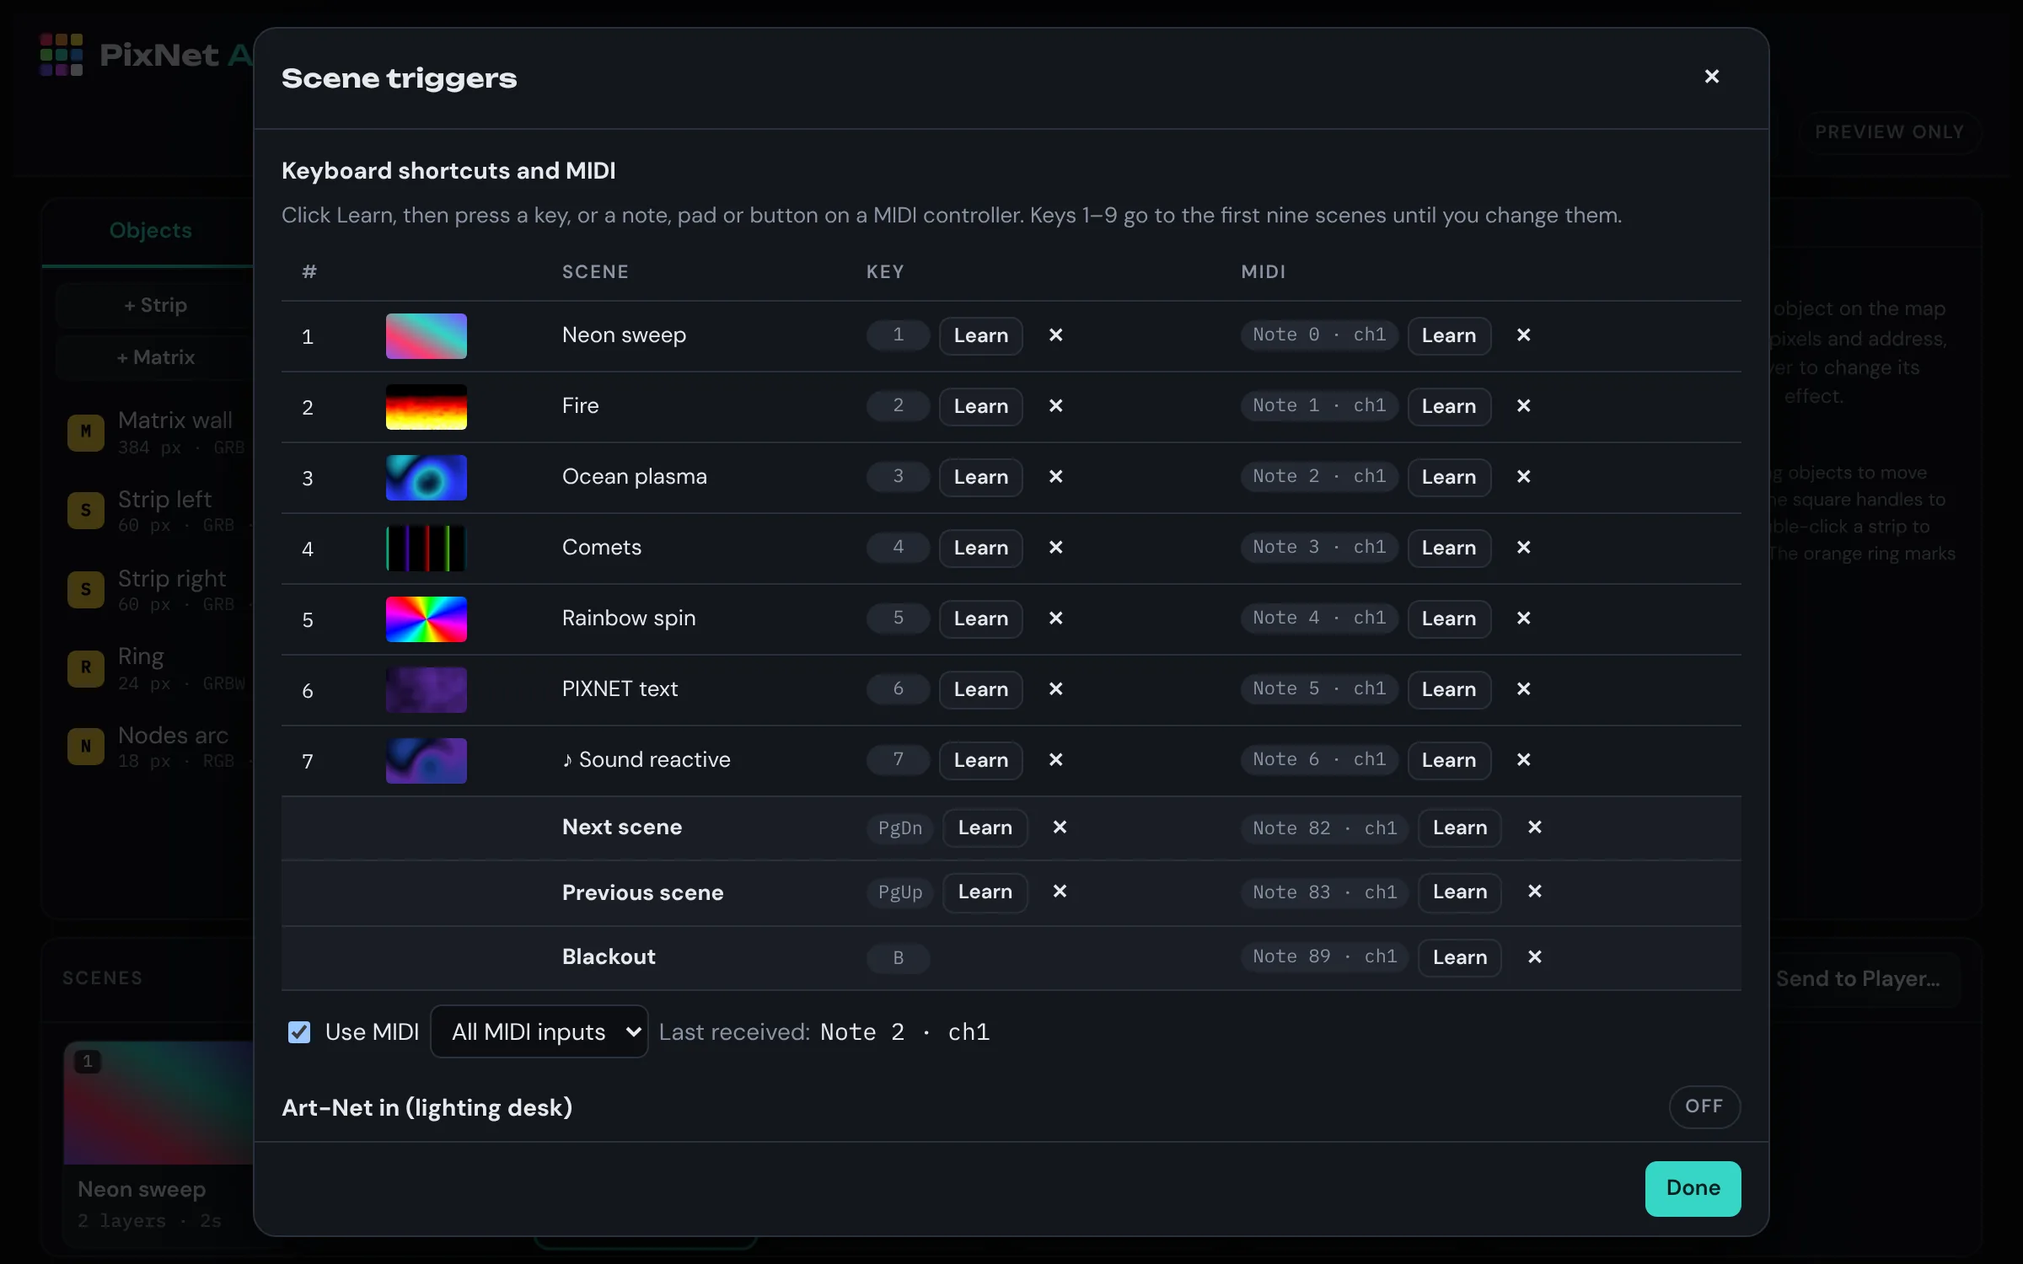Screen dimensions: 2023x1264
Task: Open the All MIDI inputs dropdown
Action: pos(539,1031)
